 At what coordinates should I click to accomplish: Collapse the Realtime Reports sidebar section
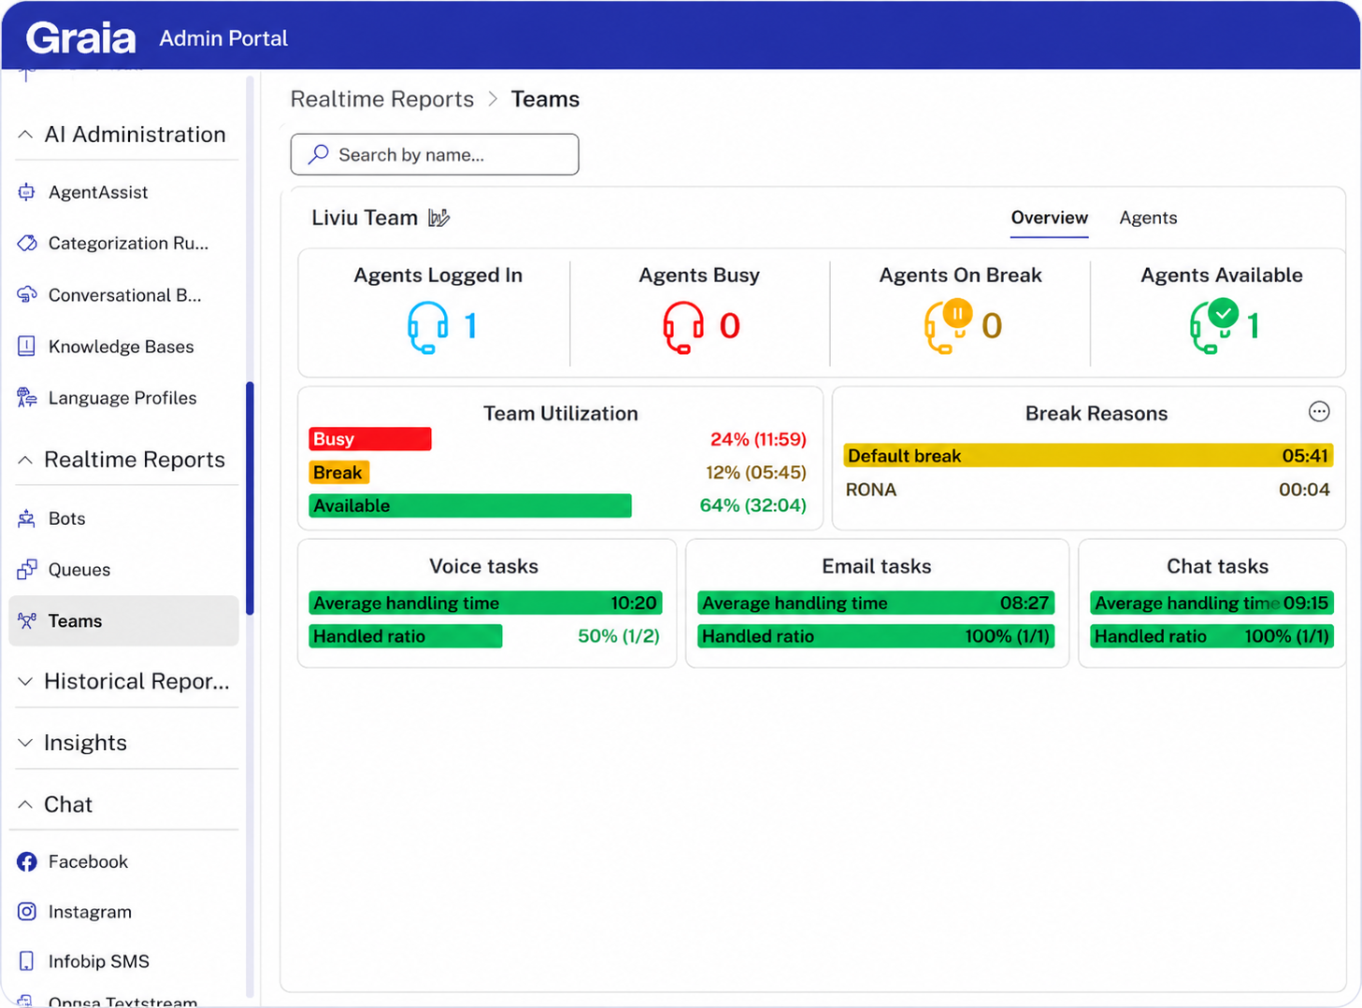pyautogui.click(x=25, y=460)
